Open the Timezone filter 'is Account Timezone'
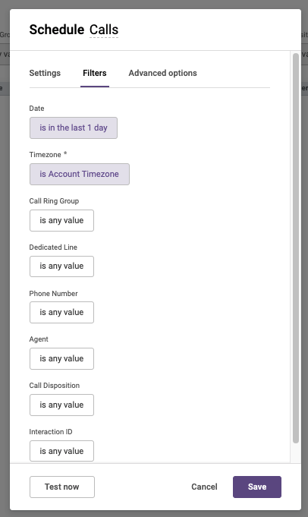The width and height of the screenshot is (308, 517). point(80,174)
